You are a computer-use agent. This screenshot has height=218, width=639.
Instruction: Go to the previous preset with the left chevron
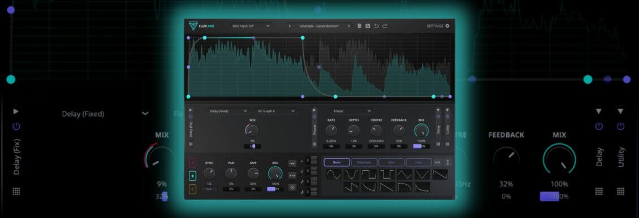pyautogui.click(x=290, y=26)
